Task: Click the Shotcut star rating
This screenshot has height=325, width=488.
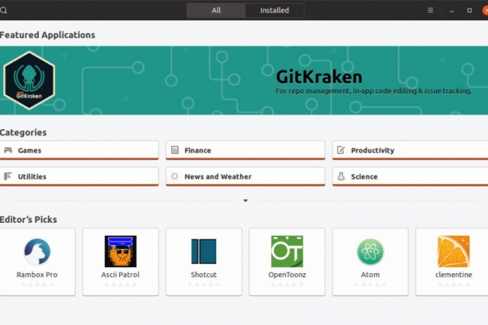Action: [204, 284]
